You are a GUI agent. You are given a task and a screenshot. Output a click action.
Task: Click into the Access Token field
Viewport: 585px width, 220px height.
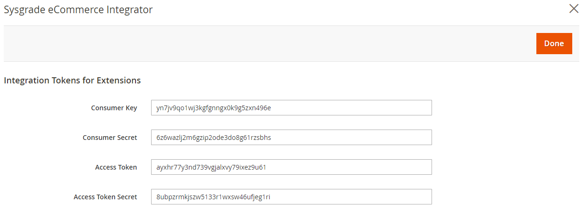tap(291, 167)
